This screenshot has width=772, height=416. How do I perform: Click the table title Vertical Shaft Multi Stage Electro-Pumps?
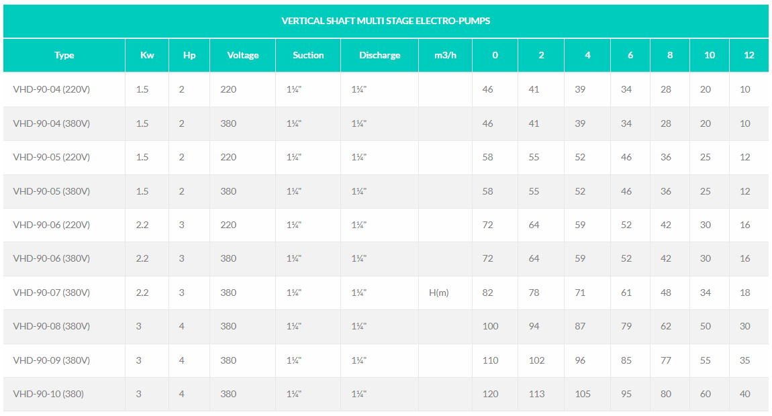pos(385,21)
